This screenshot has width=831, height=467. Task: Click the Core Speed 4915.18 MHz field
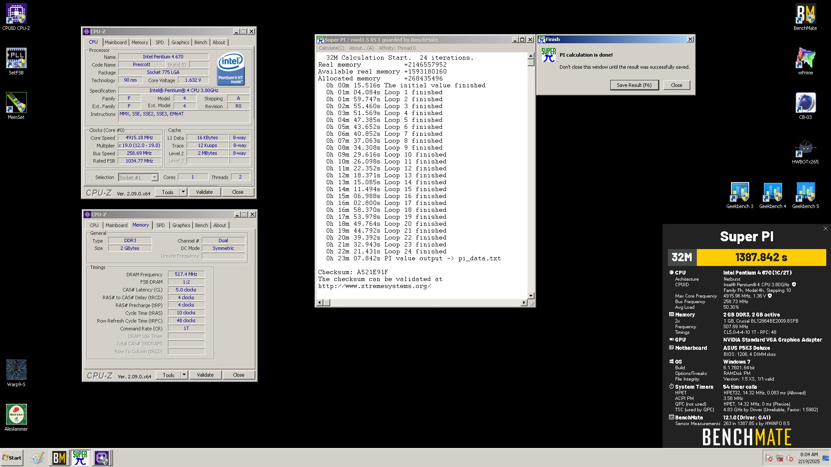[x=139, y=138]
